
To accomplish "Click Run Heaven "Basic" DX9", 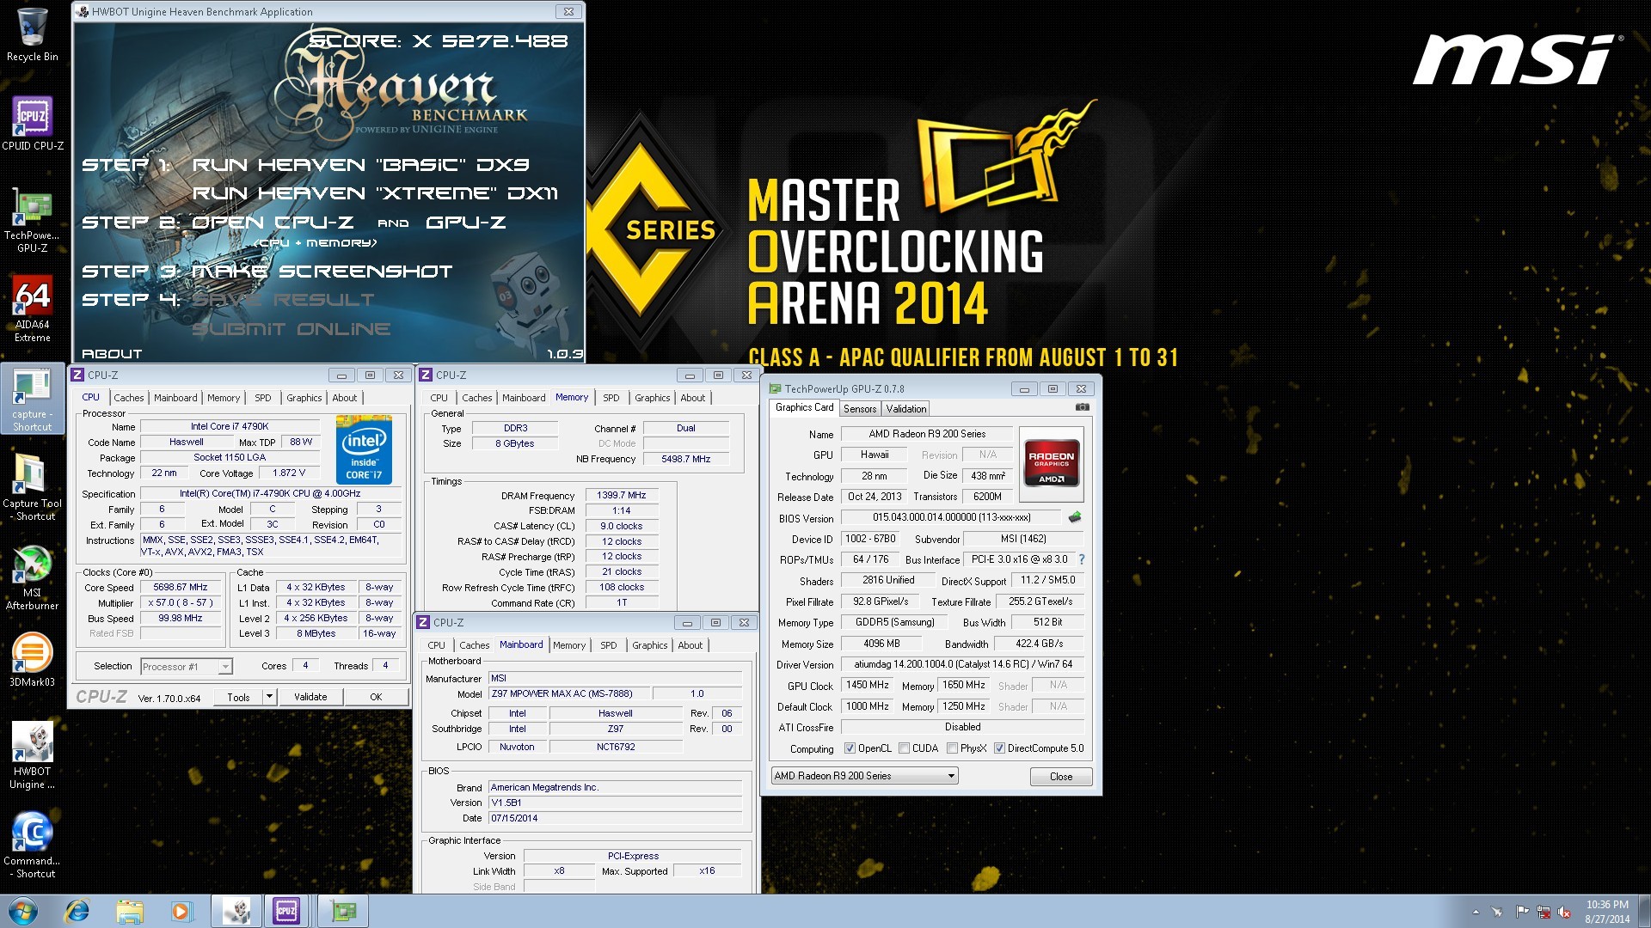I will 360,165.
